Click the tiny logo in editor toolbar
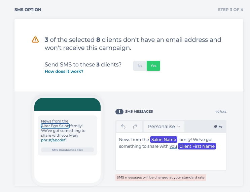The width and height of the screenshot is (250, 192). (x=218, y=127)
